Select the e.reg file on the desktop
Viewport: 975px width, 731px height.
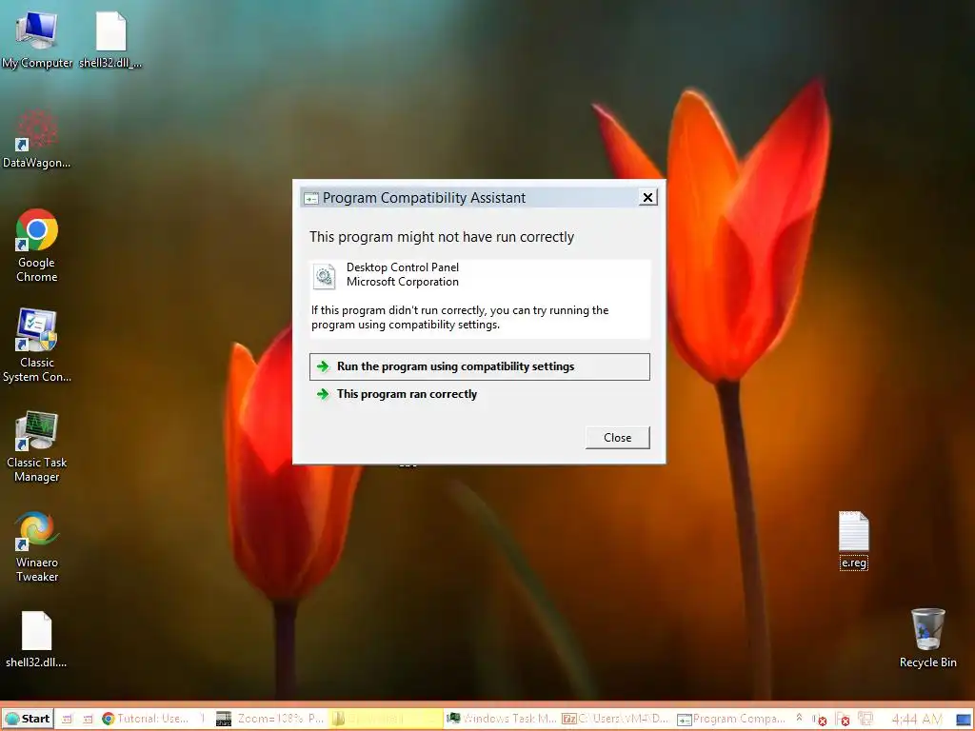854,540
